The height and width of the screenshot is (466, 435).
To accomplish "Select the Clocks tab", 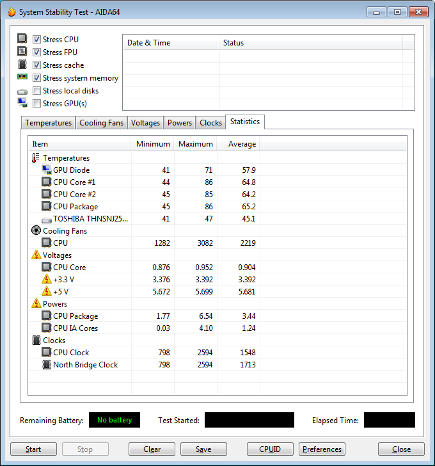I will (x=210, y=123).
